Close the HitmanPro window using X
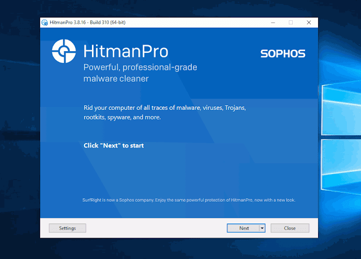Image resolution: width=361 pixels, height=259 pixels. pos(309,23)
